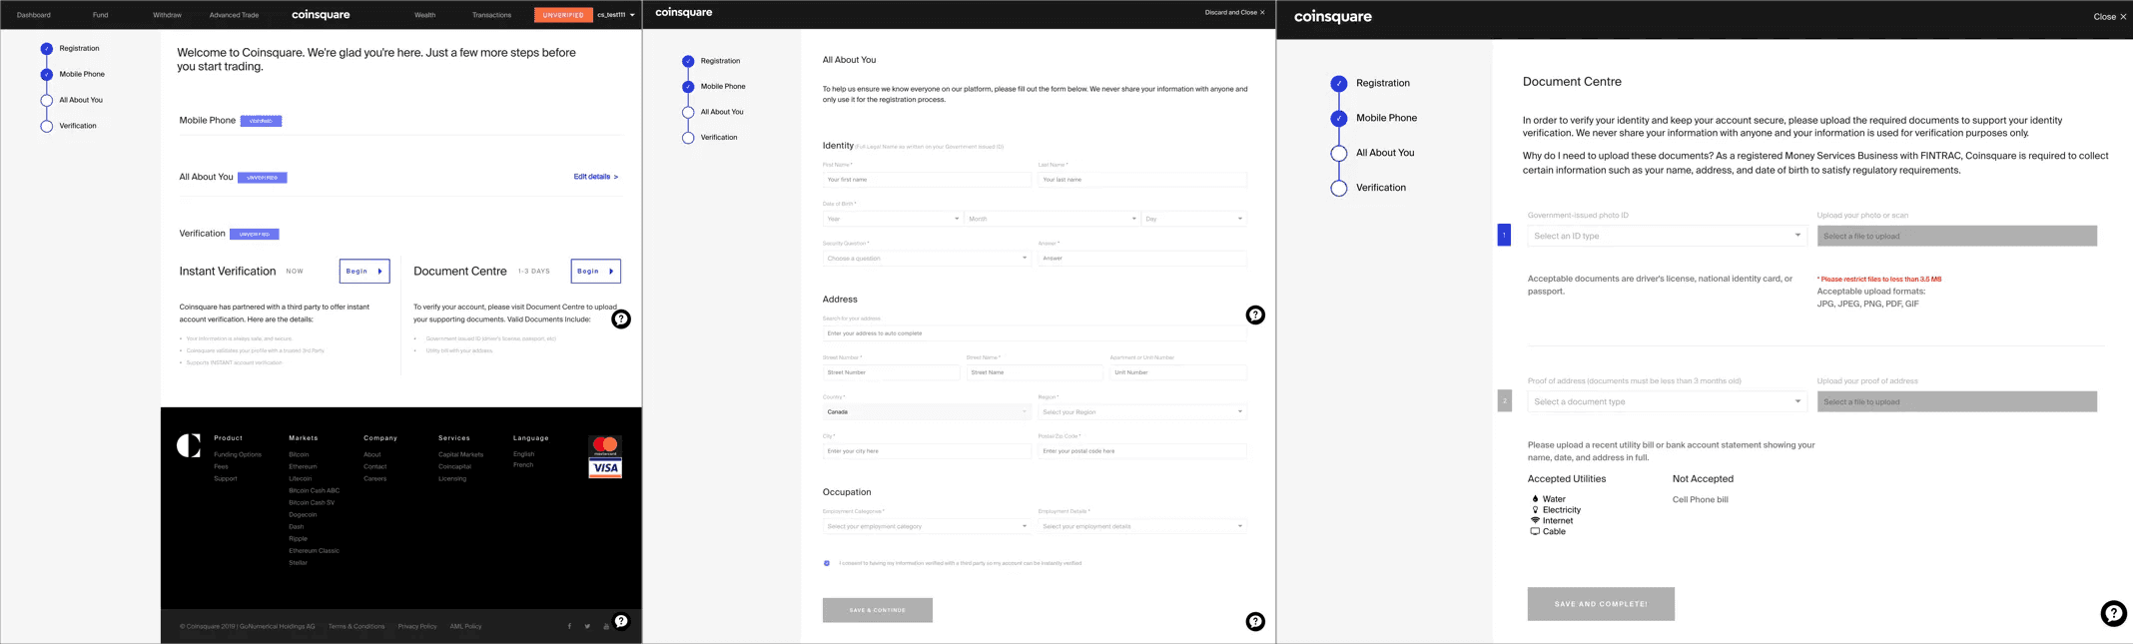The image size is (2133, 644).
Task: Open Privacy Policy footer link
Action: [x=417, y=627]
